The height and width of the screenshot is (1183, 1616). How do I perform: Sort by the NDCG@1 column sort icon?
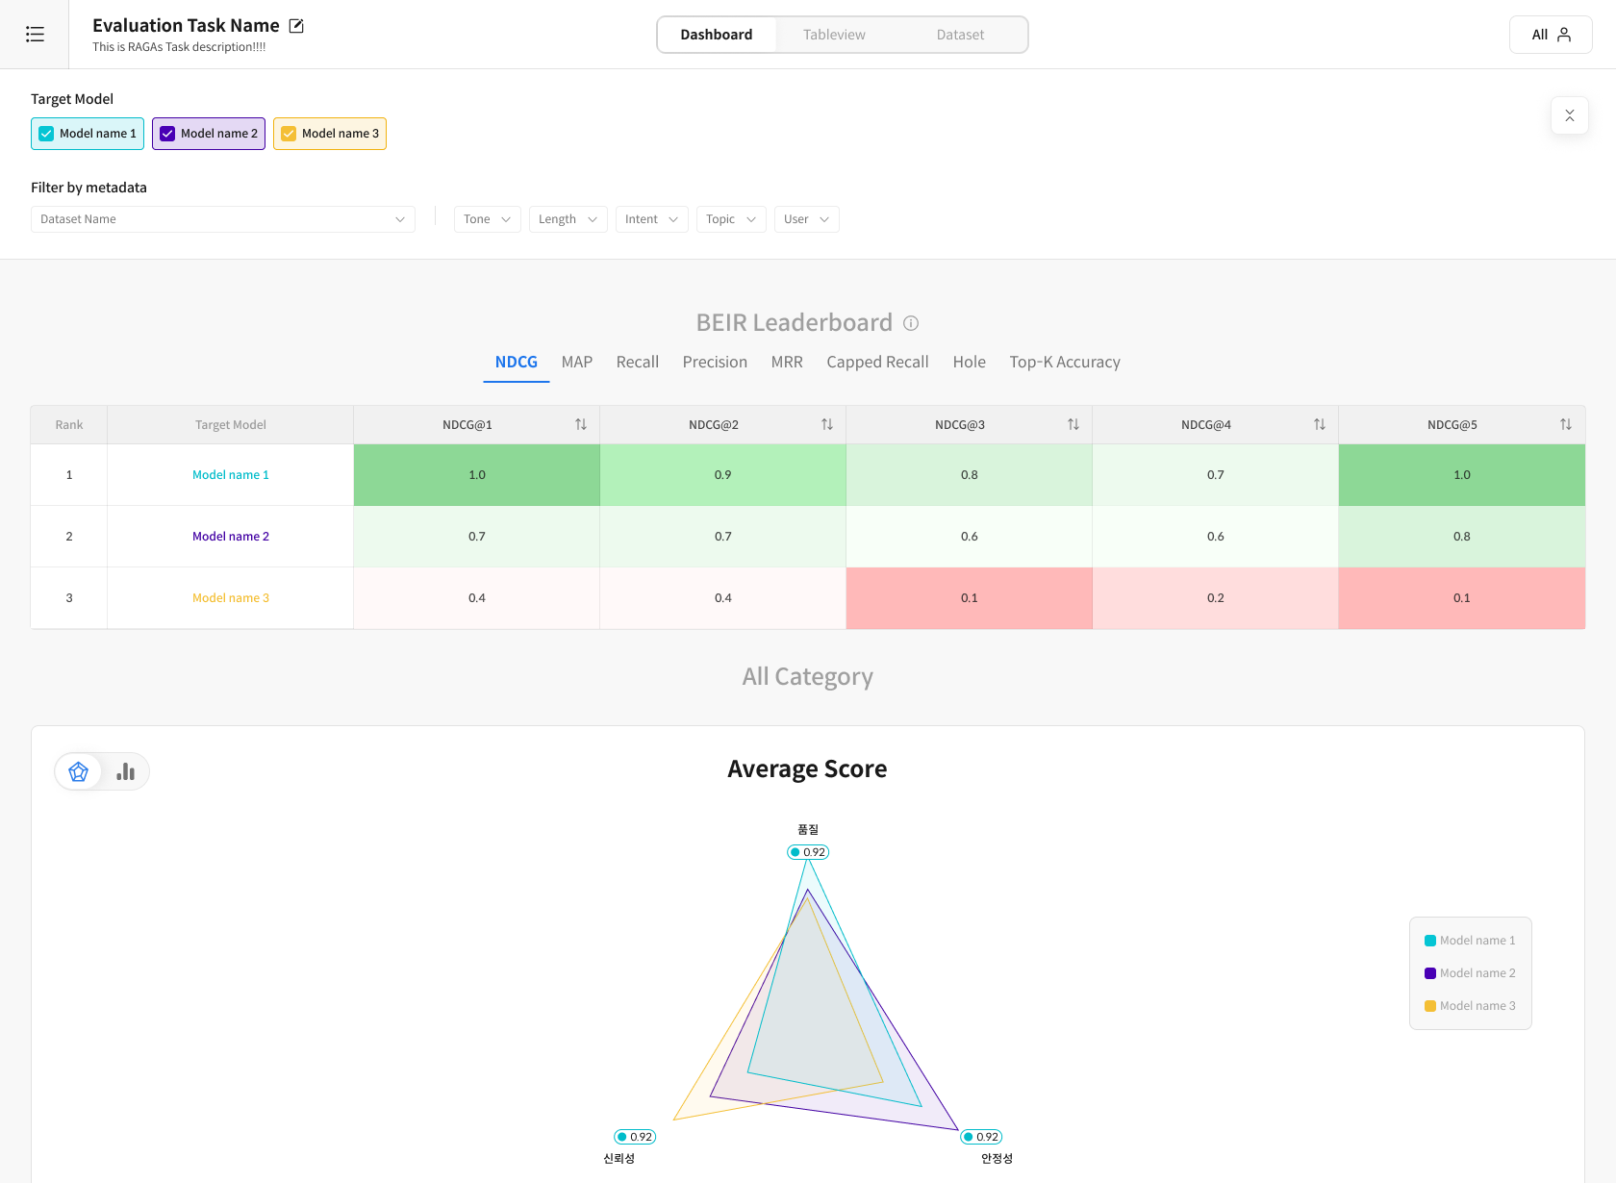(580, 424)
